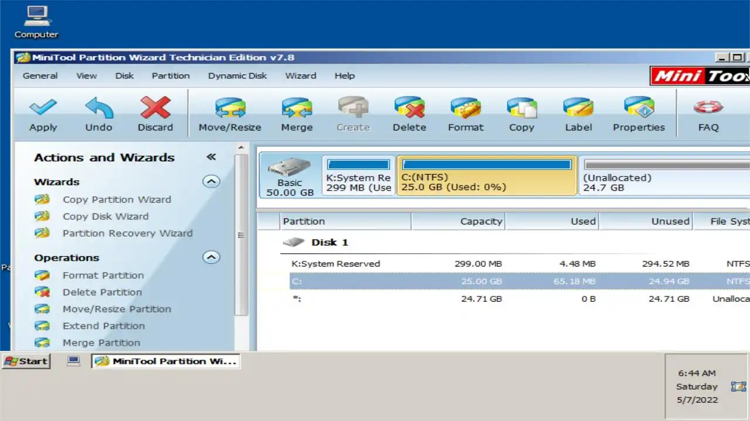Click the Merge Partition sidebar icon
Screen dimensions: 750x421
42,343
